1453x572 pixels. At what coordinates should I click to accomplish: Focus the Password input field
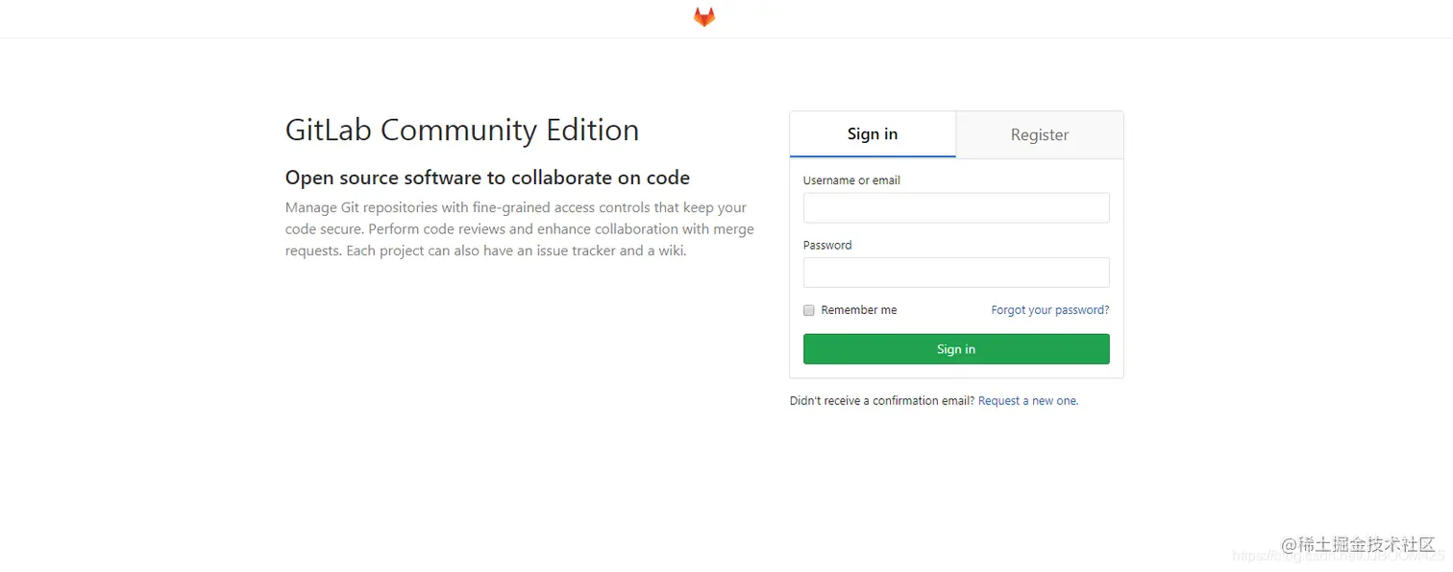point(956,273)
